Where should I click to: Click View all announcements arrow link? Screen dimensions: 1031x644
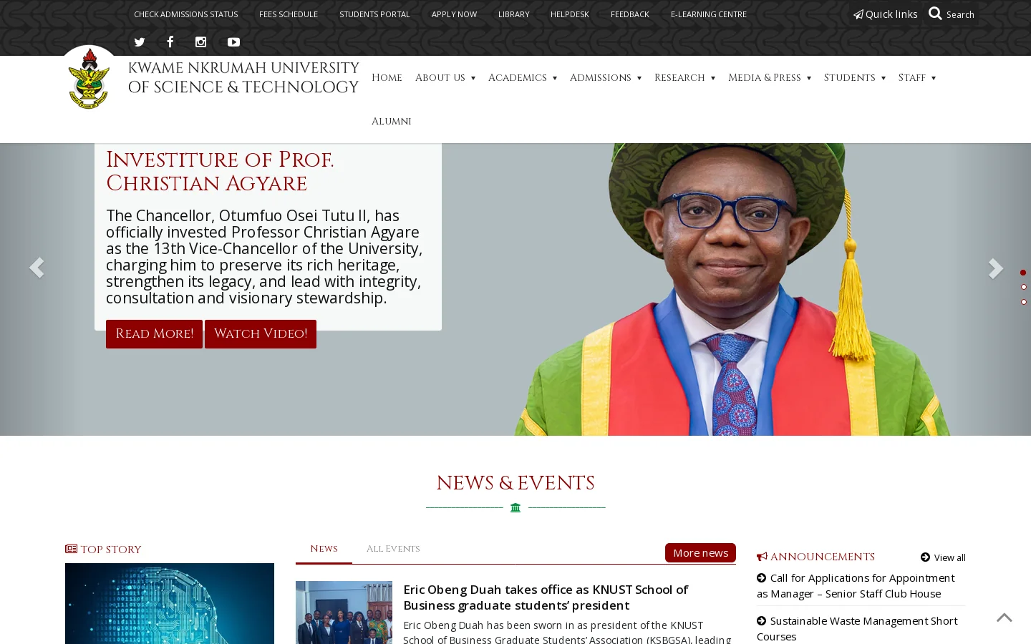coord(943,557)
